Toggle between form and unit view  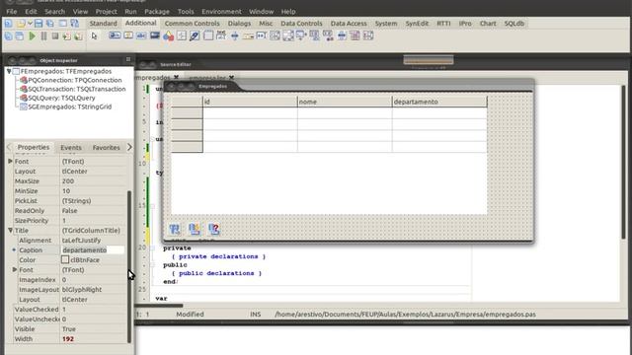click(x=75, y=24)
